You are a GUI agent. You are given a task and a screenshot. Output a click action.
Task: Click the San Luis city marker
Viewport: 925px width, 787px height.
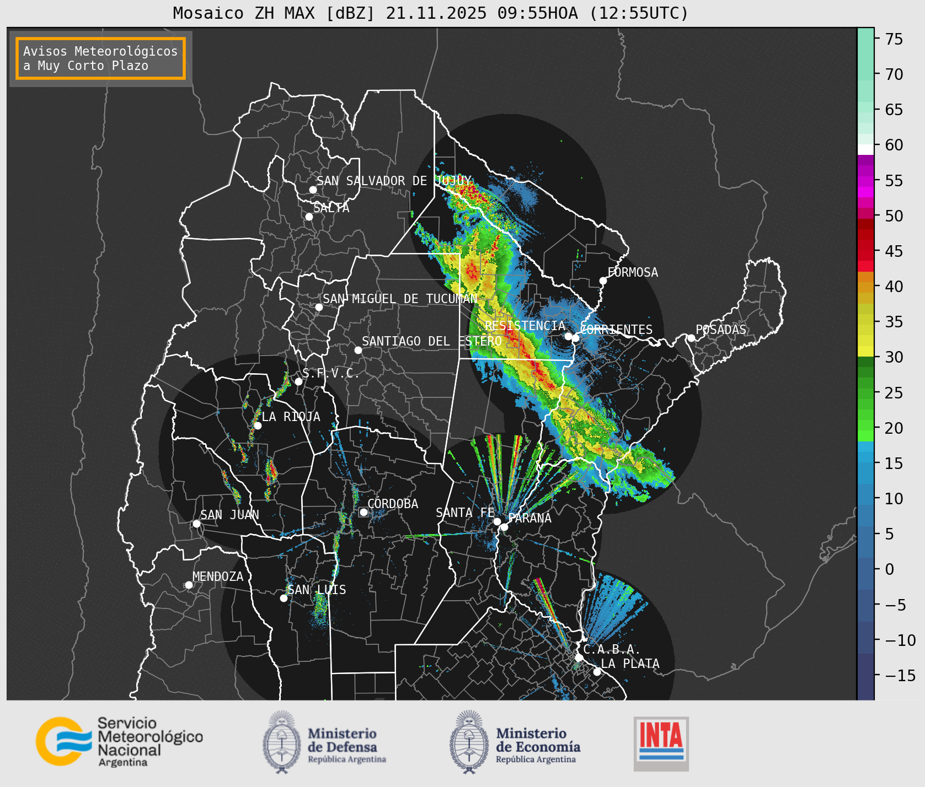point(284,598)
